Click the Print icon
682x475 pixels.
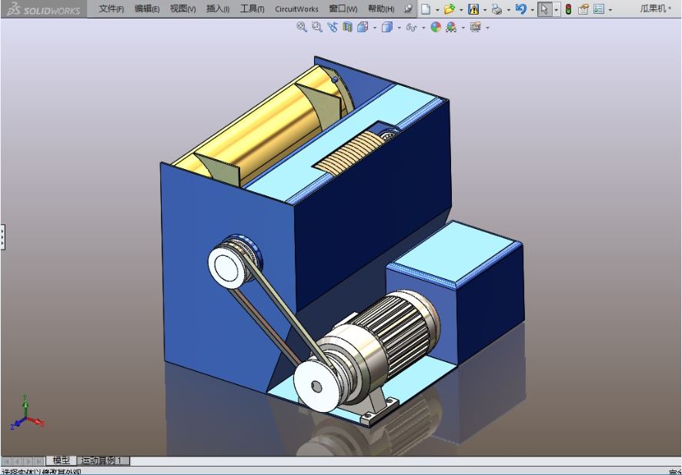496,9
